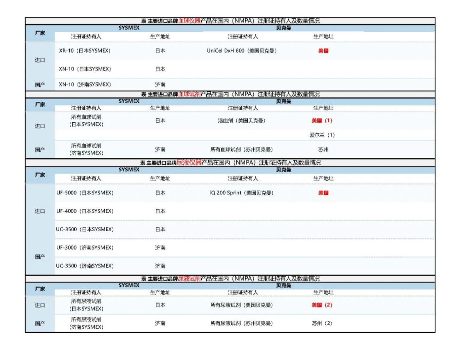Click the 血球仪器 table title row

(230, 21)
